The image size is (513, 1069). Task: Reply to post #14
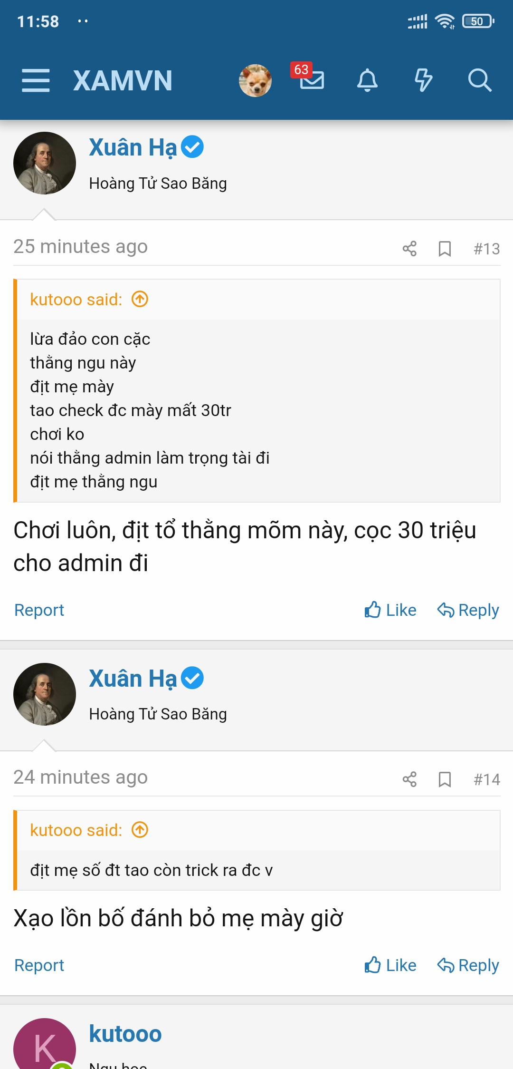tap(468, 965)
